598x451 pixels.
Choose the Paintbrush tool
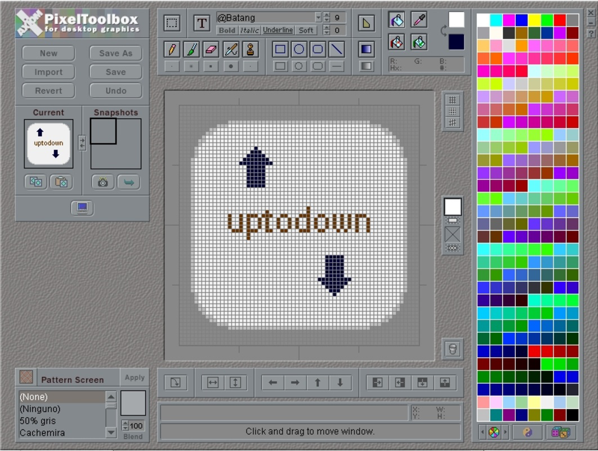pyautogui.click(x=192, y=49)
